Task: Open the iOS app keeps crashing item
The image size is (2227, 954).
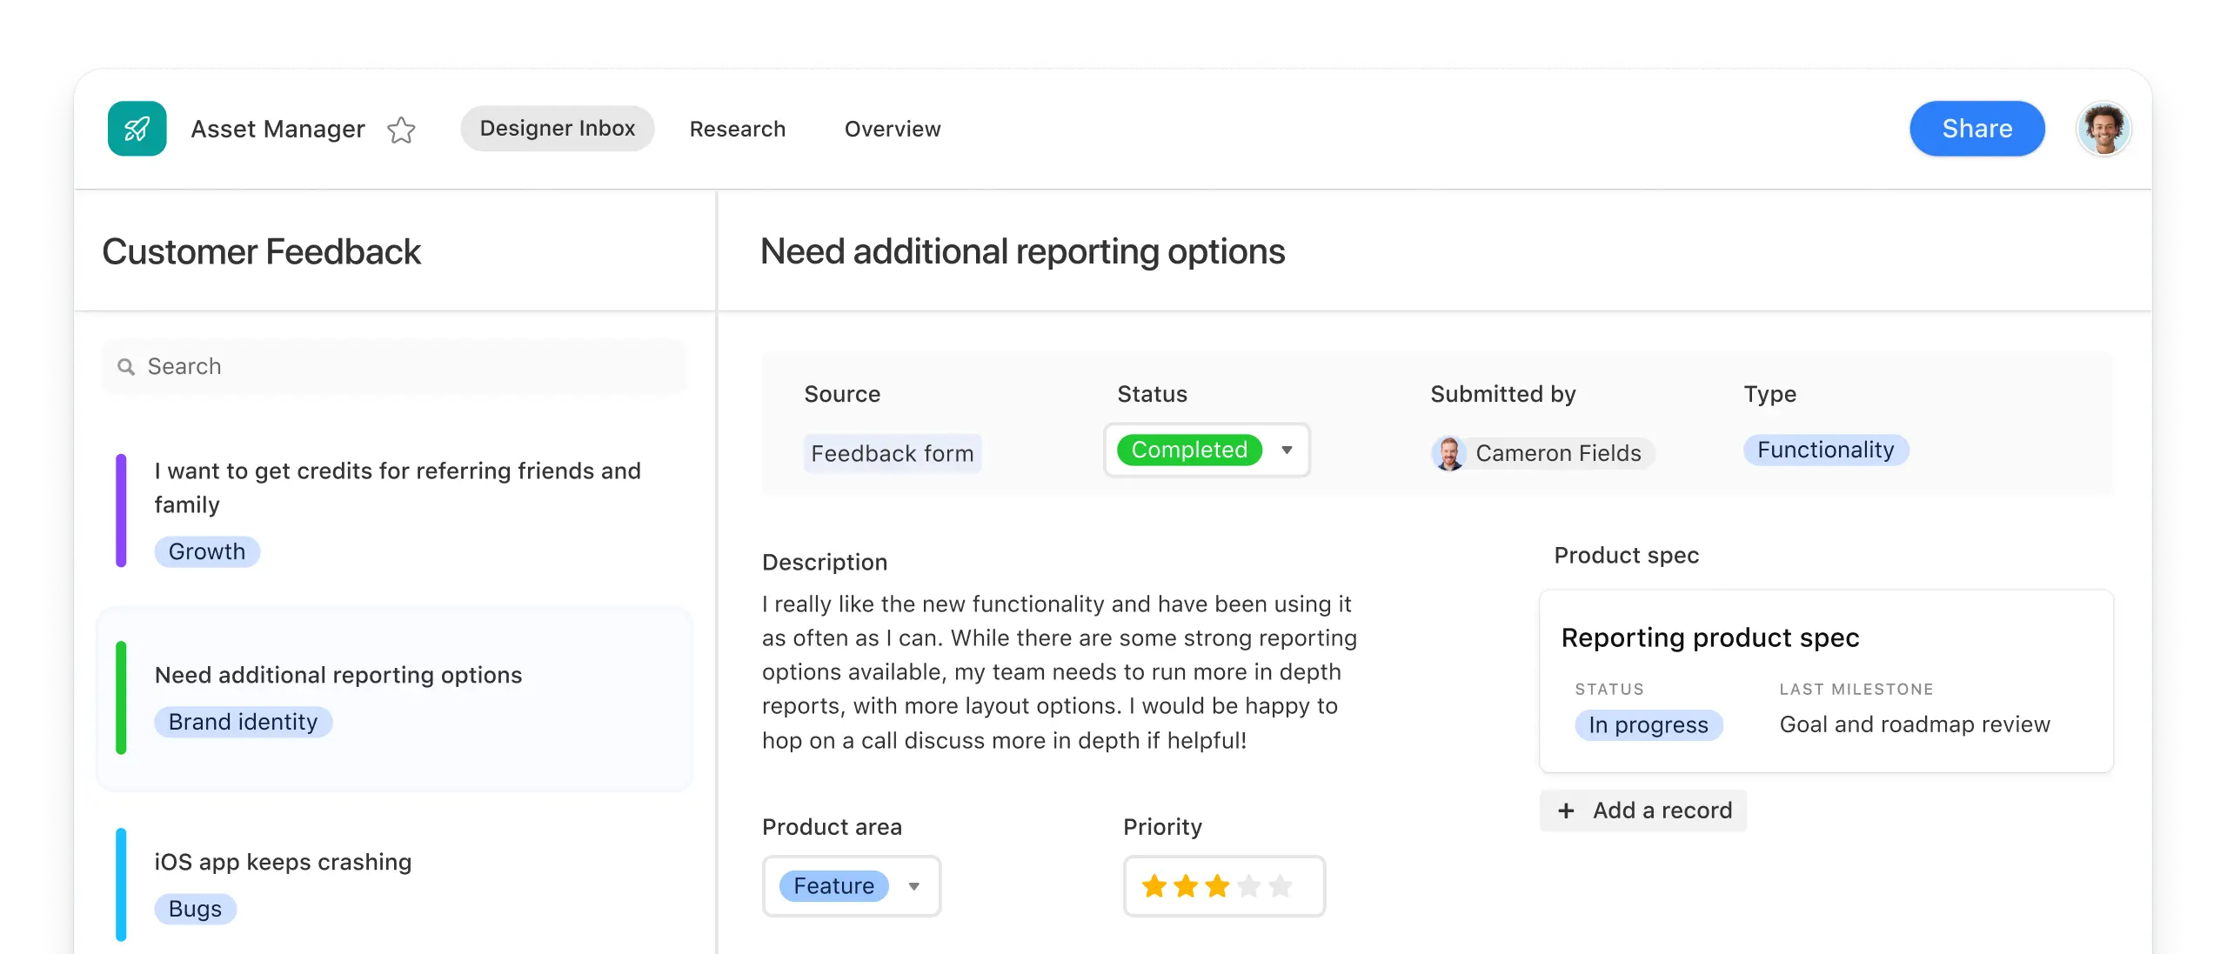Action: point(283,862)
